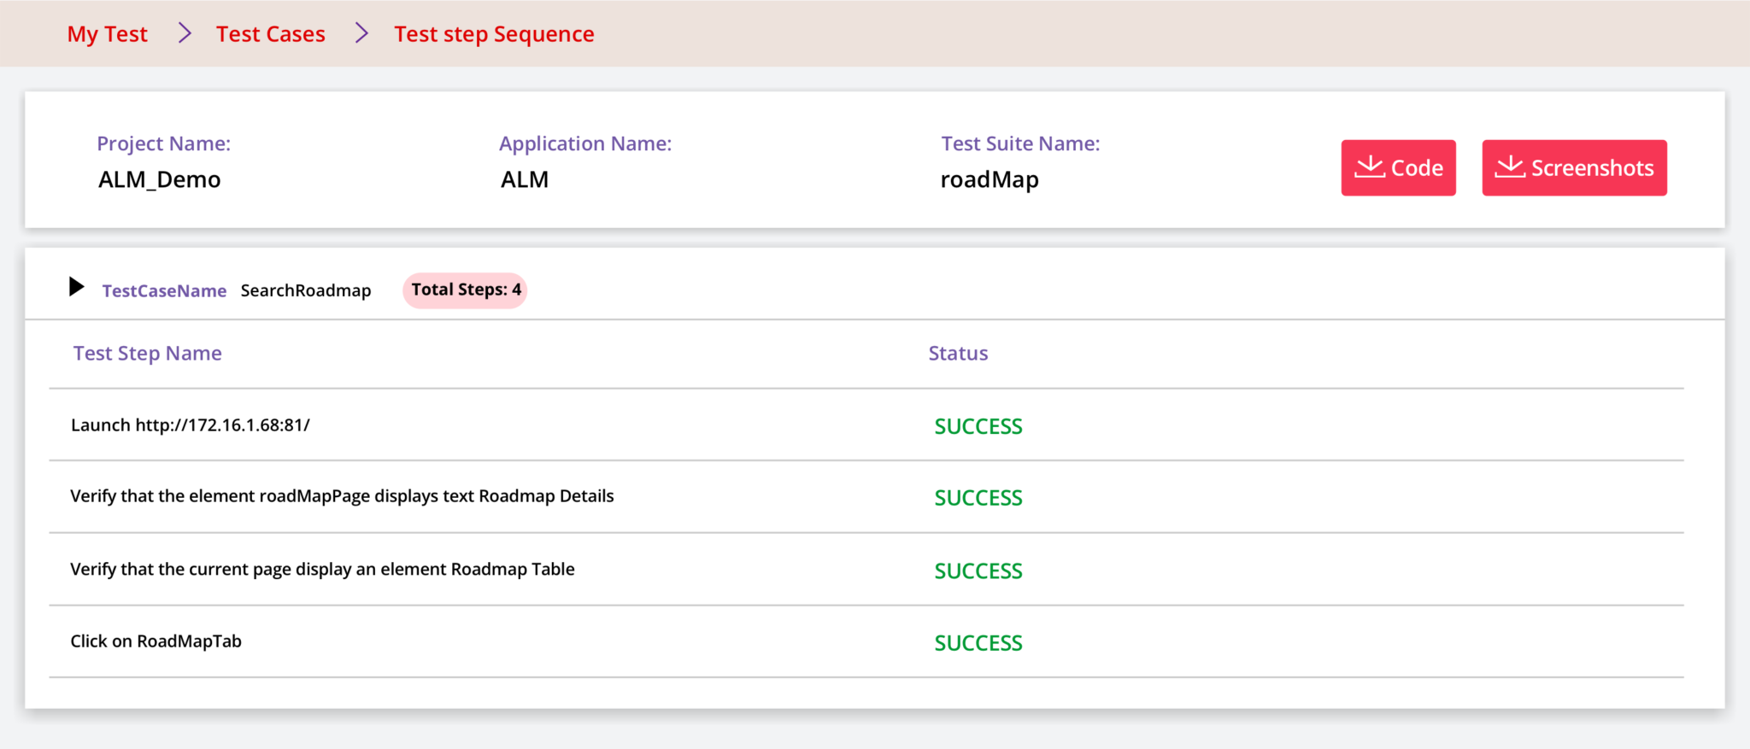Go to My Test breadcrumb

tap(108, 34)
